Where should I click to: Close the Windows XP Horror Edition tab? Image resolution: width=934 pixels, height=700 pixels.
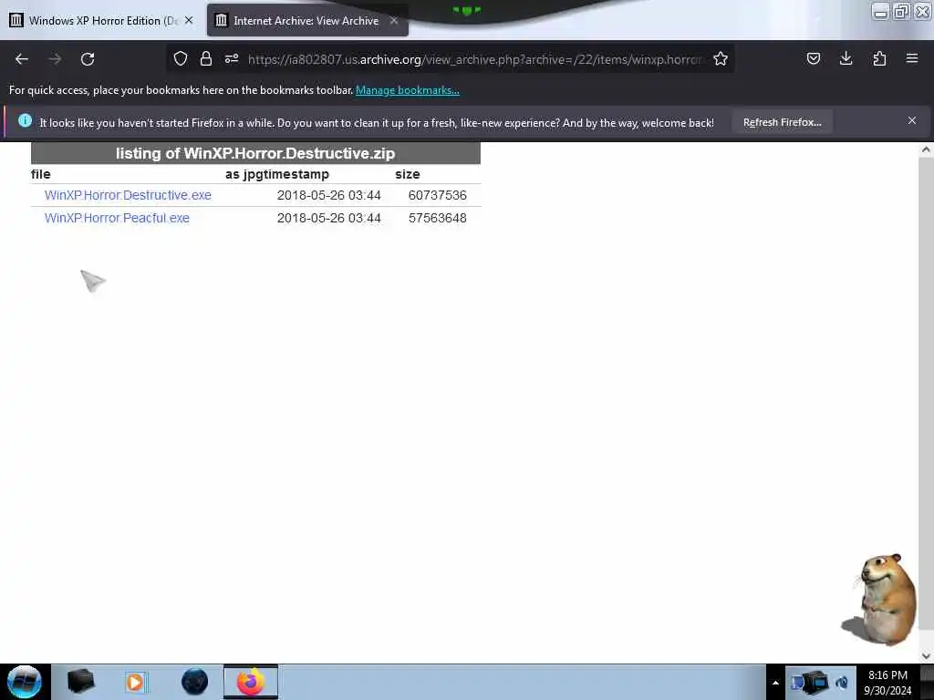pyautogui.click(x=189, y=20)
